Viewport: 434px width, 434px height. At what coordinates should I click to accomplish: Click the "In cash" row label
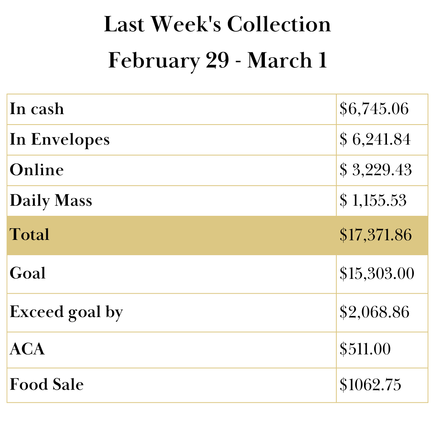pyautogui.click(x=37, y=109)
